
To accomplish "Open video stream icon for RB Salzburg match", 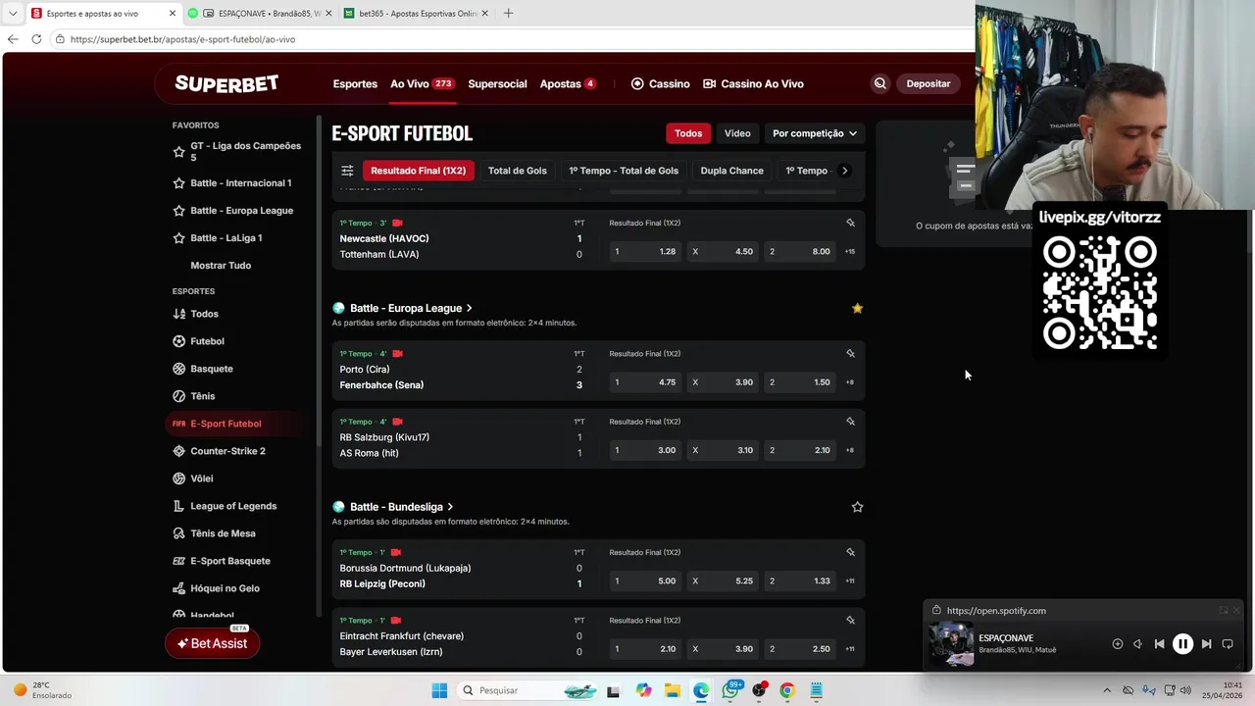I will tap(397, 422).
